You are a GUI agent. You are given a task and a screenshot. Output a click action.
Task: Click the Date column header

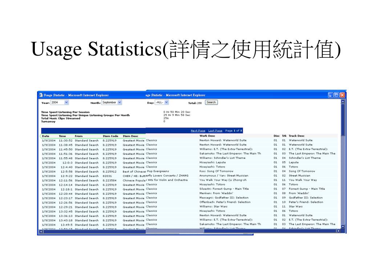pos(45,136)
